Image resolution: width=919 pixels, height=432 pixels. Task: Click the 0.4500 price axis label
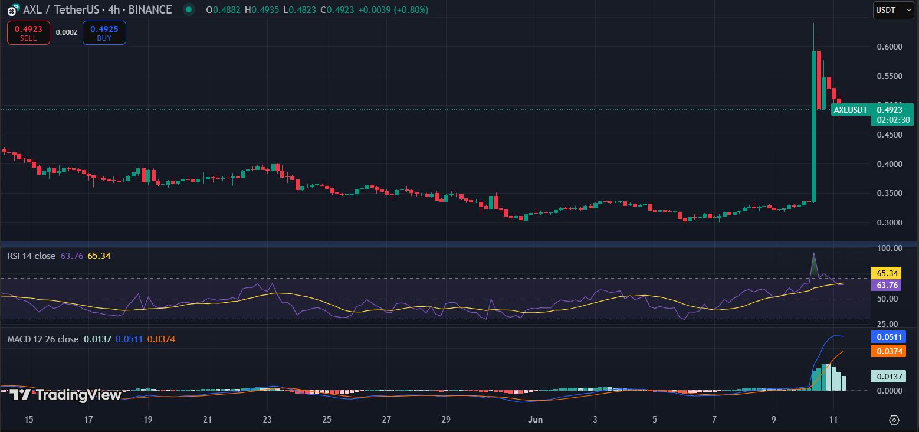pyautogui.click(x=888, y=135)
